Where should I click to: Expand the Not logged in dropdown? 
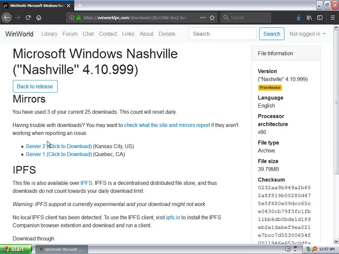pyautogui.click(x=307, y=34)
